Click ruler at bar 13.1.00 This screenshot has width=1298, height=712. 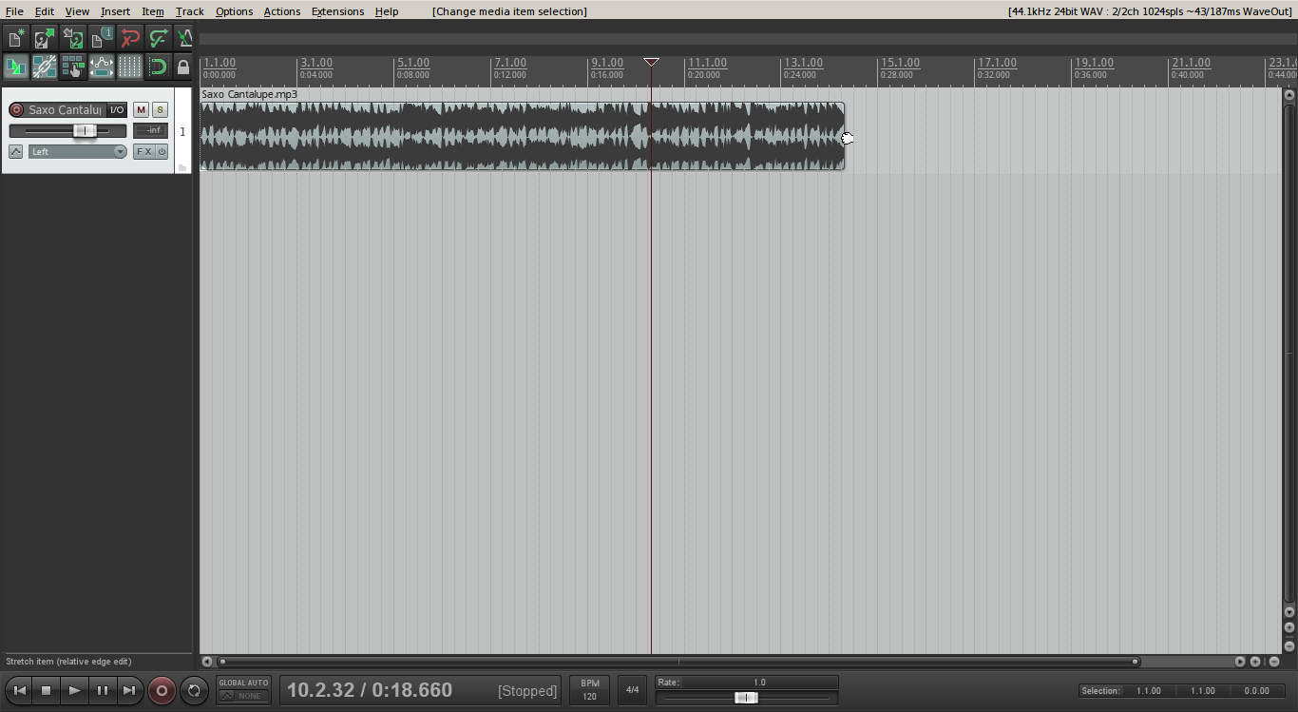coord(803,63)
